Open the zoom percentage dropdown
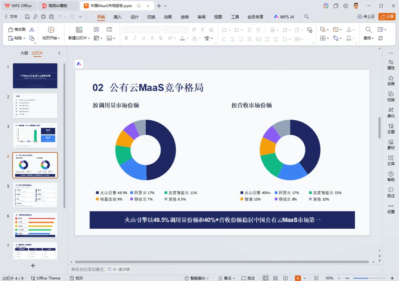399x281 pixels. 339,278
